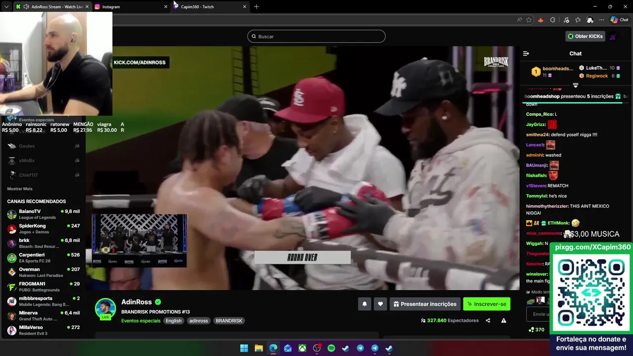Click the Presentear inscrições button
Viewport: 633px width, 356px height.
click(x=424, y=304)
